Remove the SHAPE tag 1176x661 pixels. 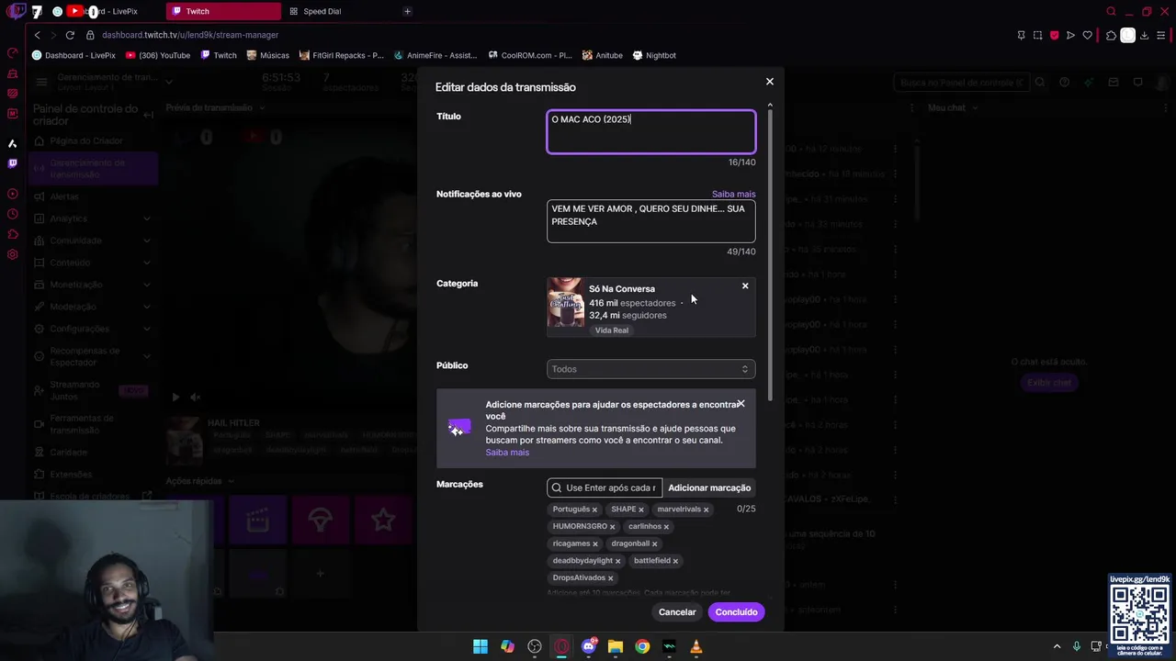pos(641,510)
